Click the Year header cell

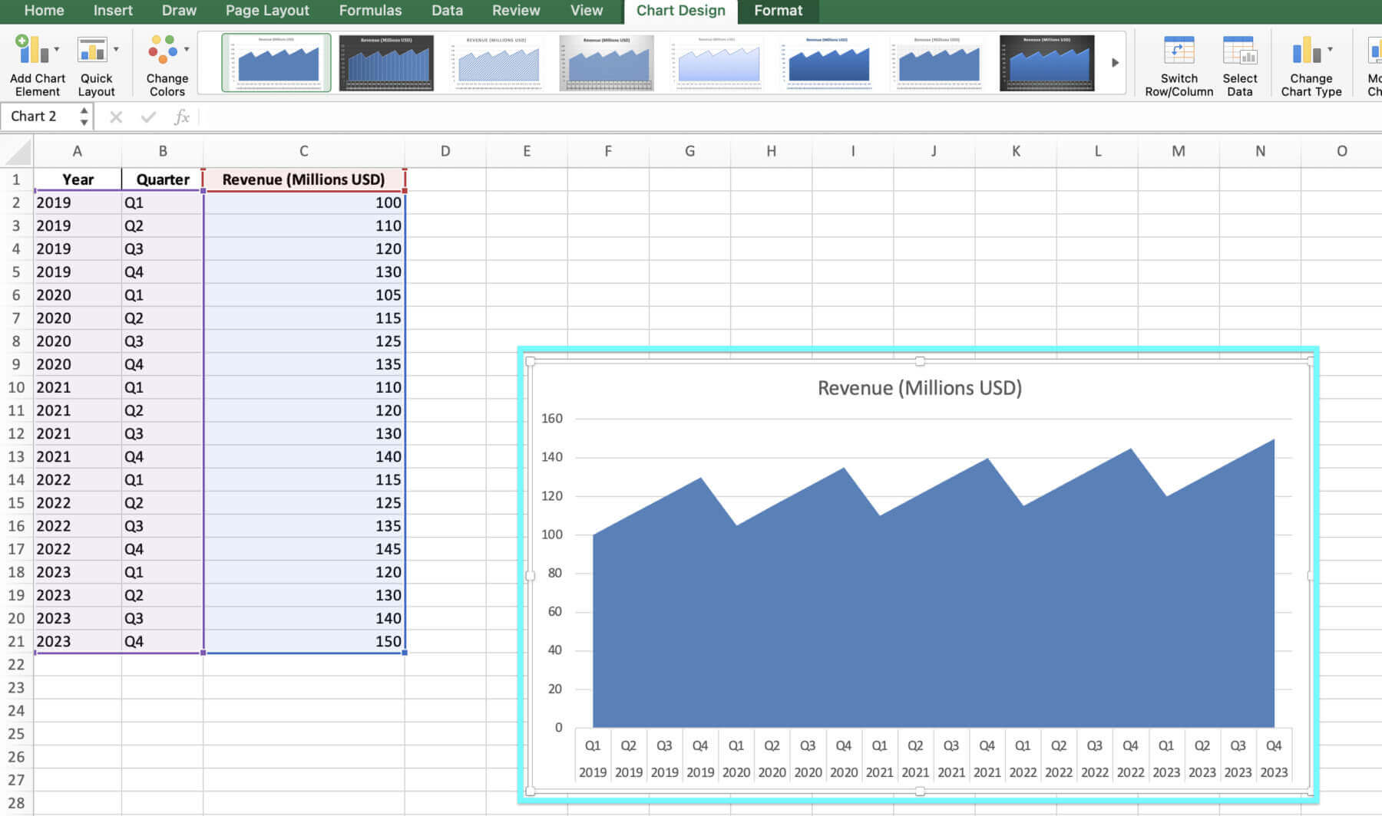click(x=78, y=179)
